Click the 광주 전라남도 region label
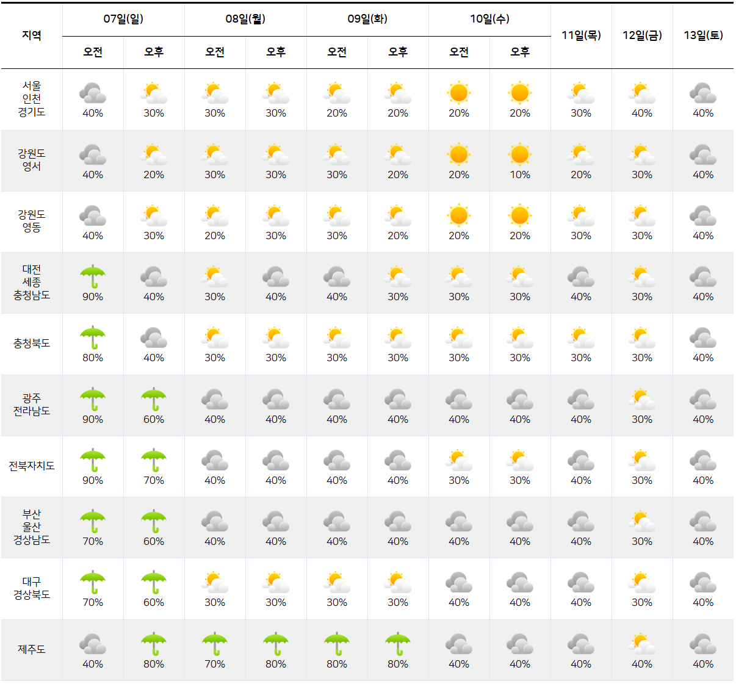The width and height of the screenshot is (736, 684). tap(32, 405)
